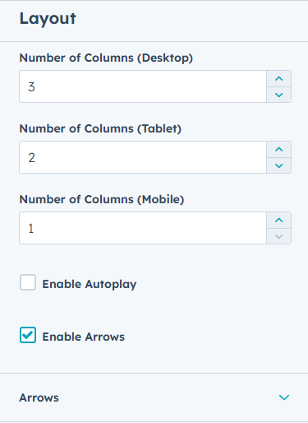This screenshot has height=423, width=308.
Task: Increase the Desktop columns value
Action: 278,79
